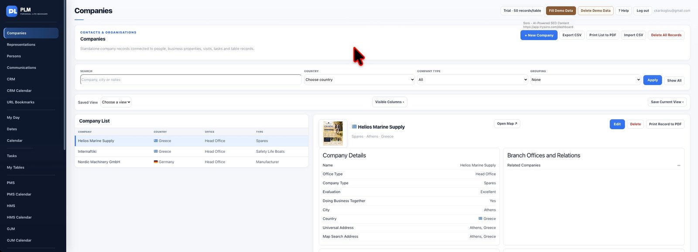Open CRM Calendar in the sidebar
Screen dimensions: 698x252
click(x=19, y=91)
